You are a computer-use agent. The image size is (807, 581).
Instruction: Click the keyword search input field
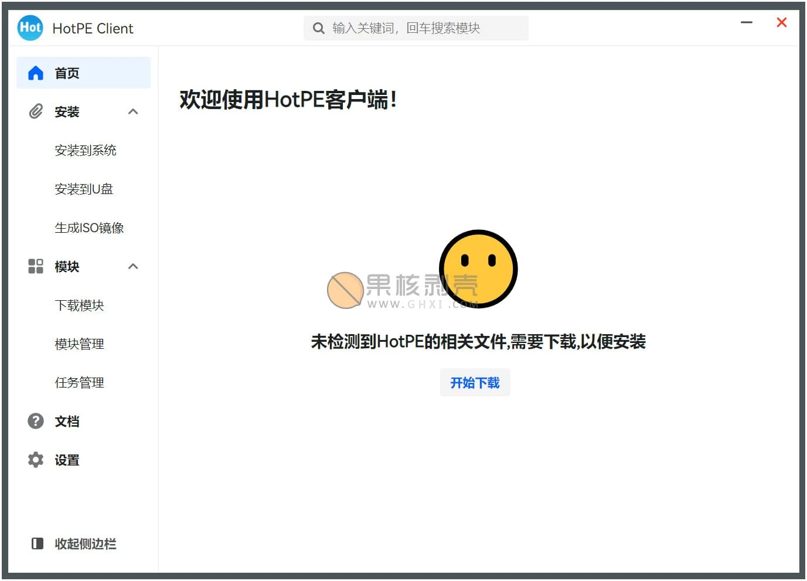coord(422,28)
